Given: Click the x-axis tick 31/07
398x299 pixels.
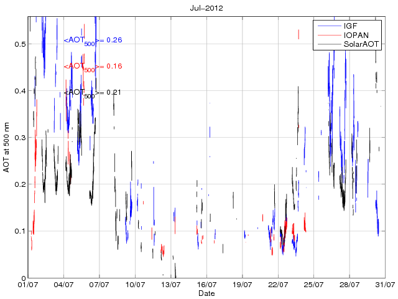Looking at the screenshot, I should click(385, 285).
